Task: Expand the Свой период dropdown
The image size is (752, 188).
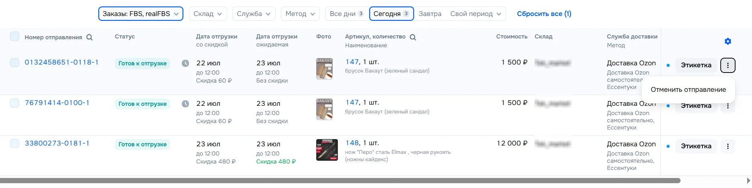Action: 476,14
